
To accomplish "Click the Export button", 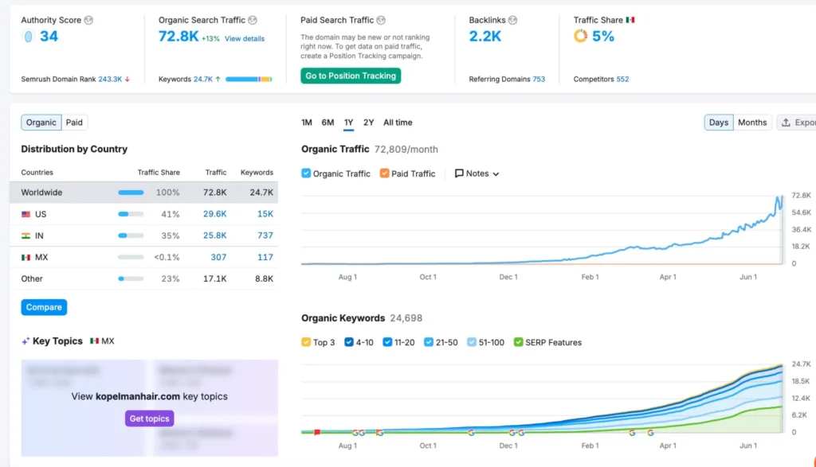I will click(797, 123).
